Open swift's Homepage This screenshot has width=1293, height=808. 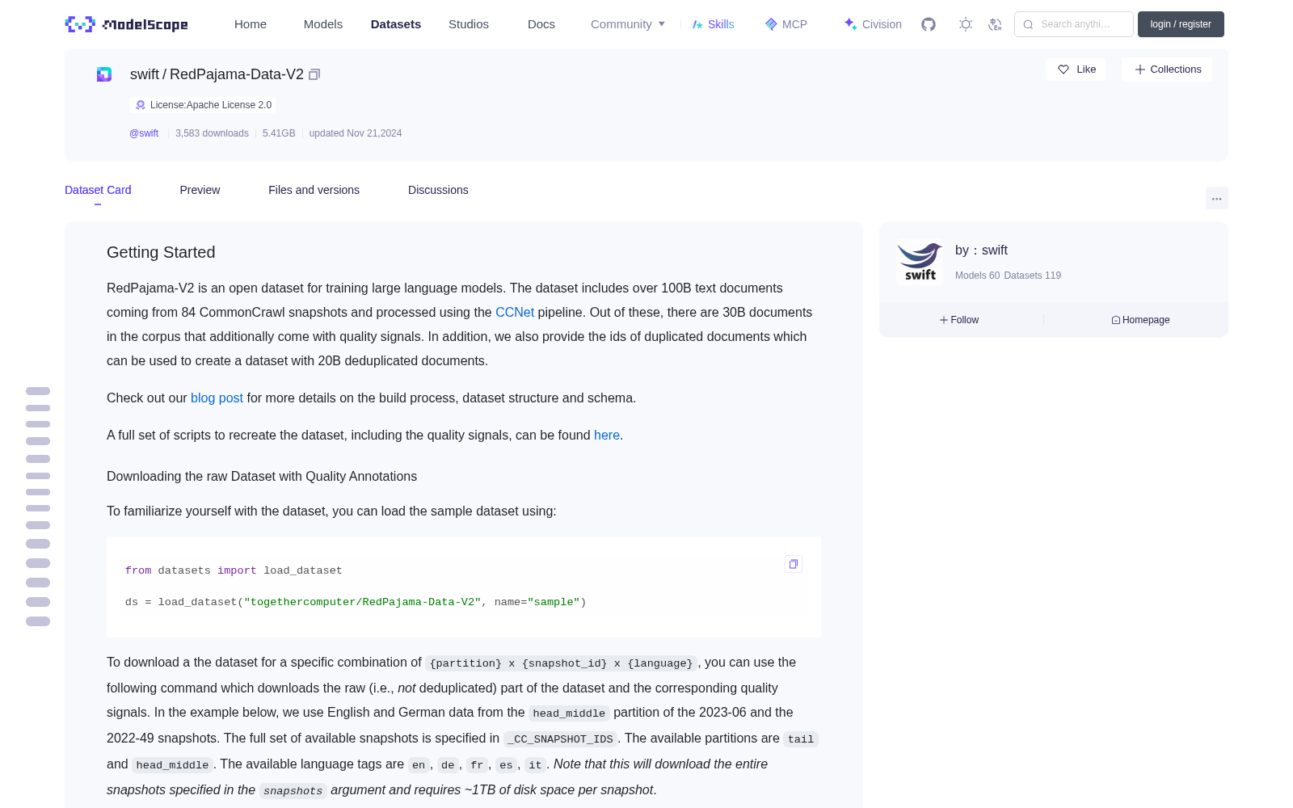point(1140,320)
